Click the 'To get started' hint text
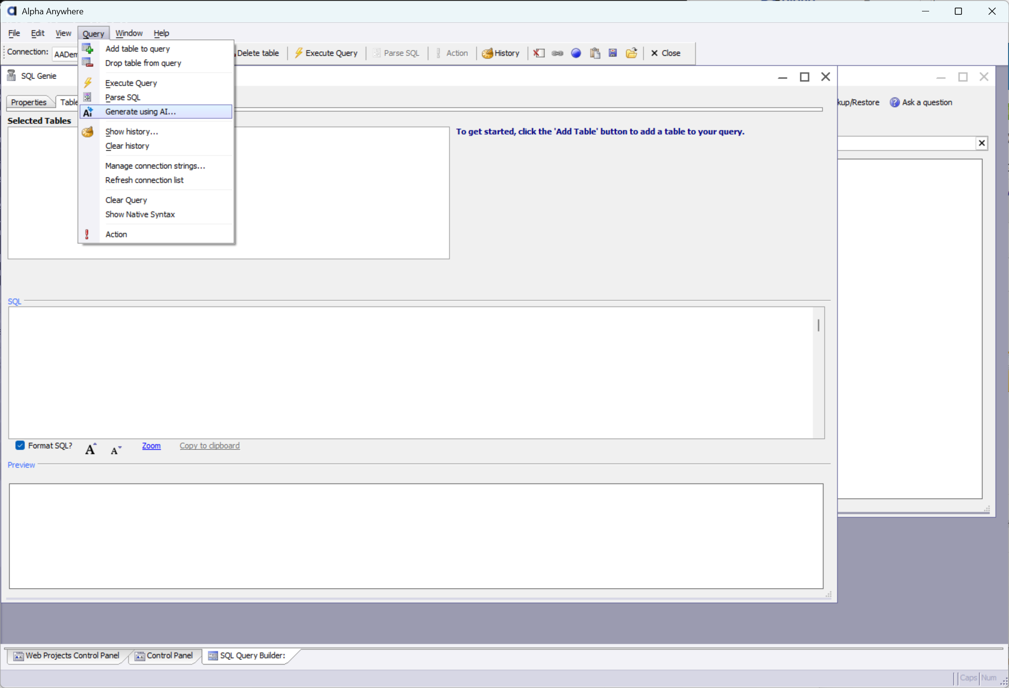1009x688 pixels. pos(600,131)
